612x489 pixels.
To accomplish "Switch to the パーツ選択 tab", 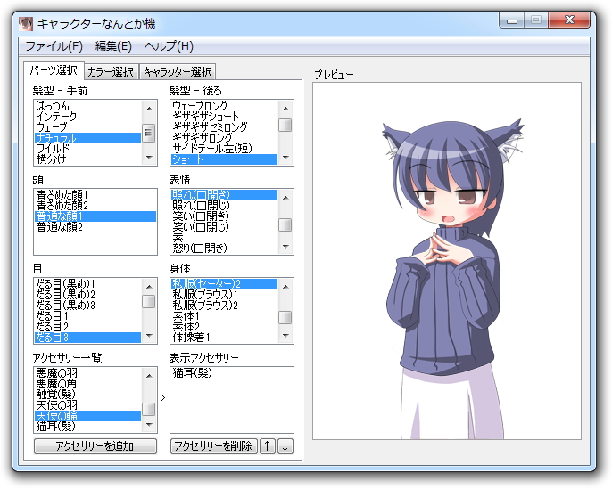I will [54, 70].
